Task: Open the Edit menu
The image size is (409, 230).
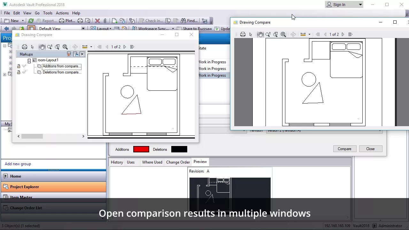Action: pos(17,13)
